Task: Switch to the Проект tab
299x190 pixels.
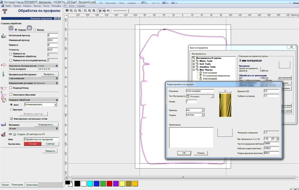Action: [x=5, y=185]
